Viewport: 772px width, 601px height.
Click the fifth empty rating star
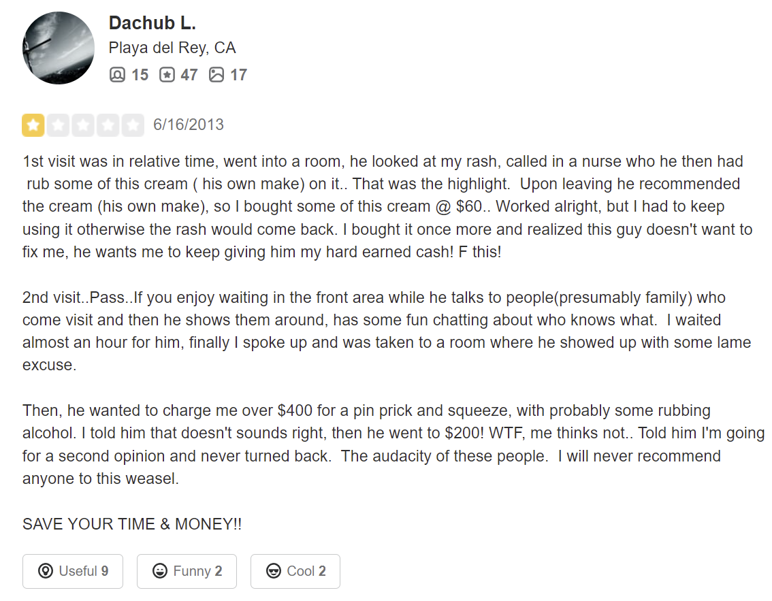pos(133,125)
